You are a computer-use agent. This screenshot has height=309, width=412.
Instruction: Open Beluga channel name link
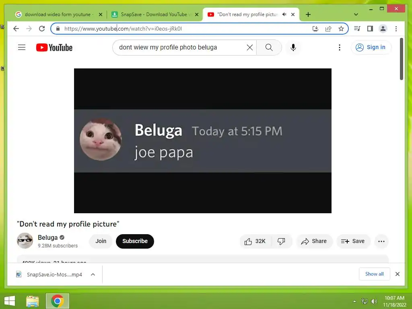(x=47, y=237)
